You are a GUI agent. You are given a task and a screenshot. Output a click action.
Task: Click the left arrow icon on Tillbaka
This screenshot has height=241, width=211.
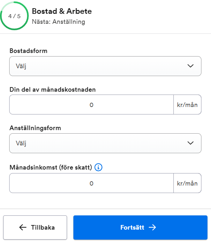[23, 227]
